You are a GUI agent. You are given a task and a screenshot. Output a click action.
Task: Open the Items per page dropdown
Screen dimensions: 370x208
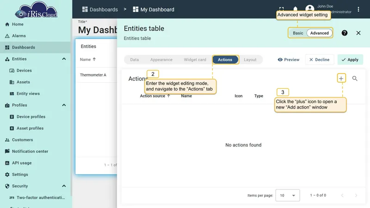click(x=287, y=195)
